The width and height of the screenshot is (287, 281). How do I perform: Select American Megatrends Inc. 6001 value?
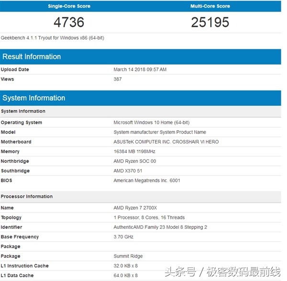147,180
